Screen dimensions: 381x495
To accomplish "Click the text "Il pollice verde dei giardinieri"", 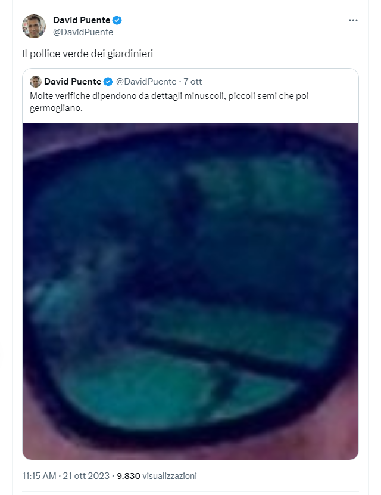I will point(84,54).
